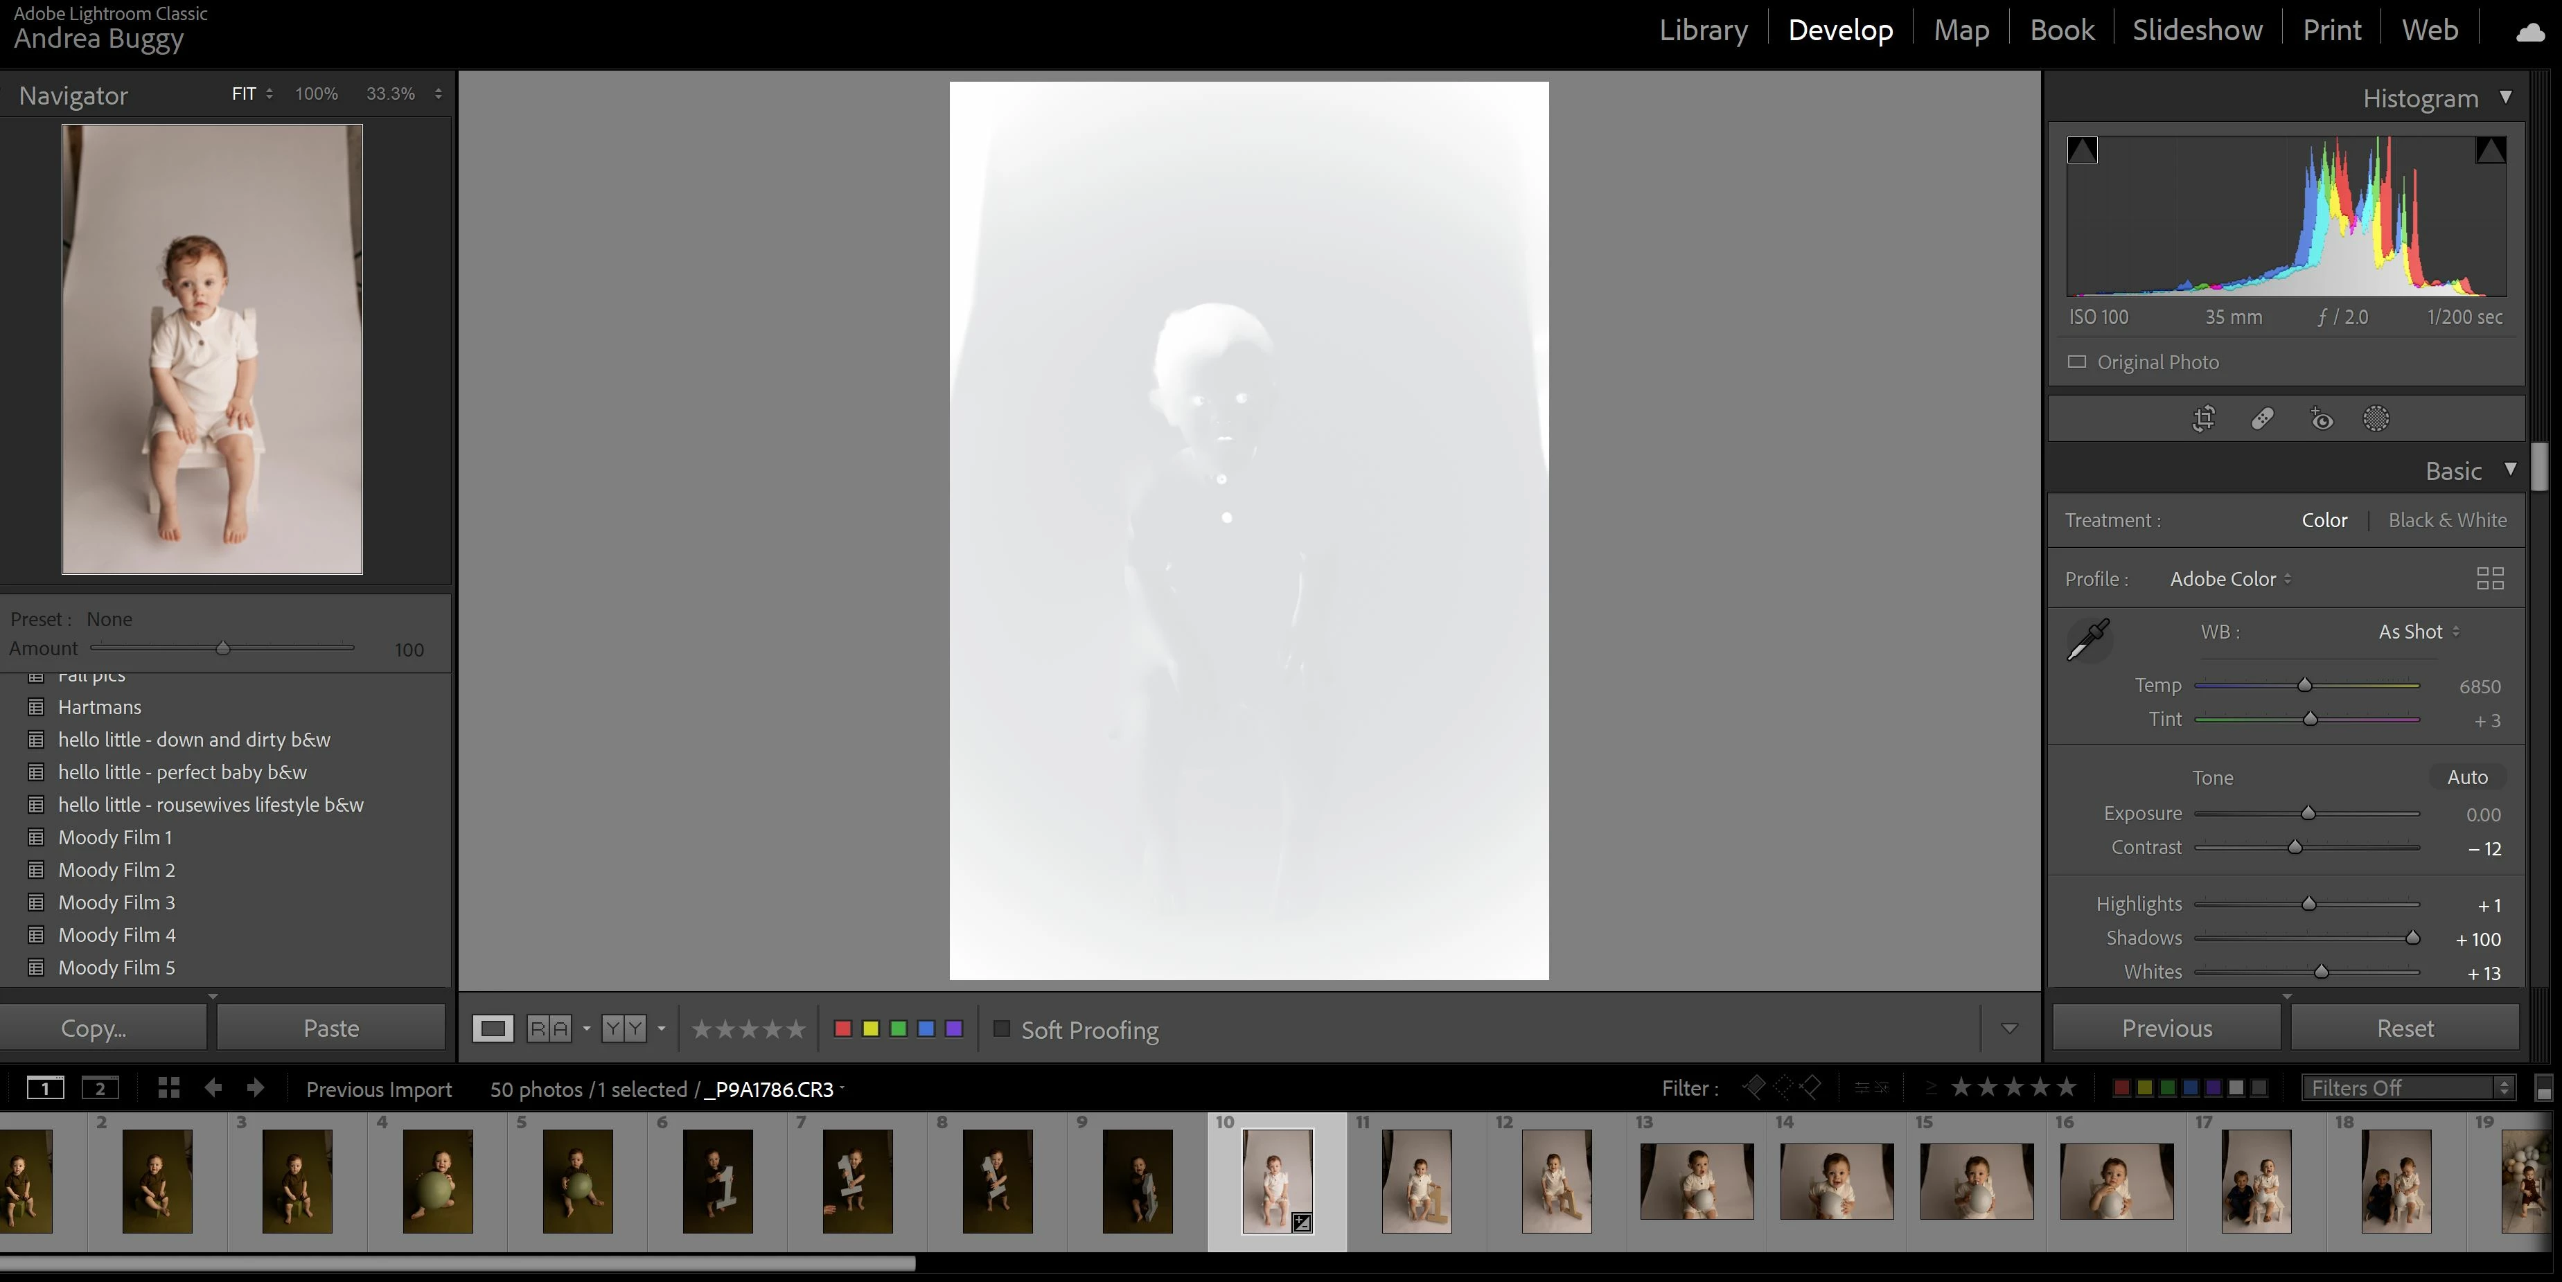This screenshot has width=2562, height=1282.
Task: Open the Masking tool
Action: (x=2376, y=419)
